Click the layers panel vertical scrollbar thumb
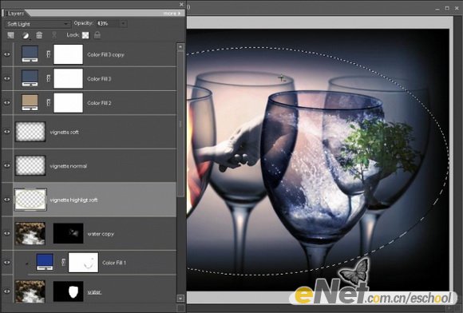The height and width of the screenshot is (313, 463). coord(180,124)
